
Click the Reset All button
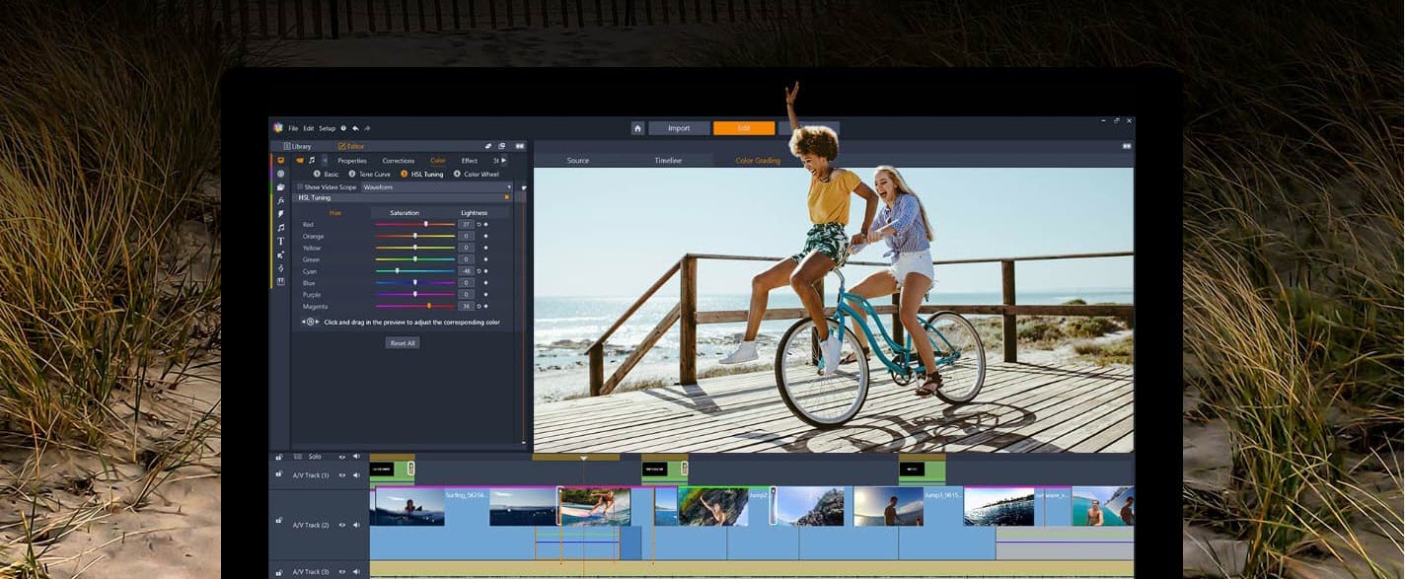point(403,342)
